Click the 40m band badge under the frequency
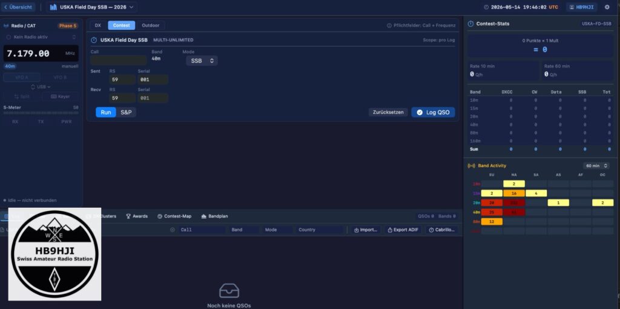This screenshot has height=309, width=620. (x=10, y=66)
